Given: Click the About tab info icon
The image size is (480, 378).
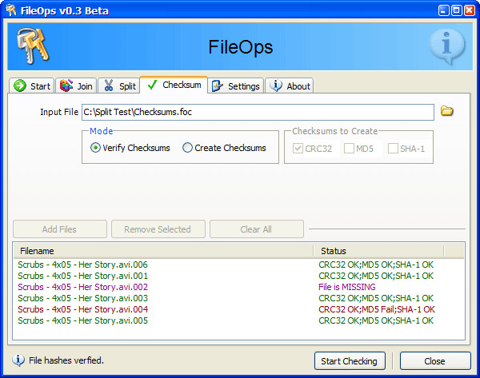Looking at the screenshot, I should pos(275,86).
